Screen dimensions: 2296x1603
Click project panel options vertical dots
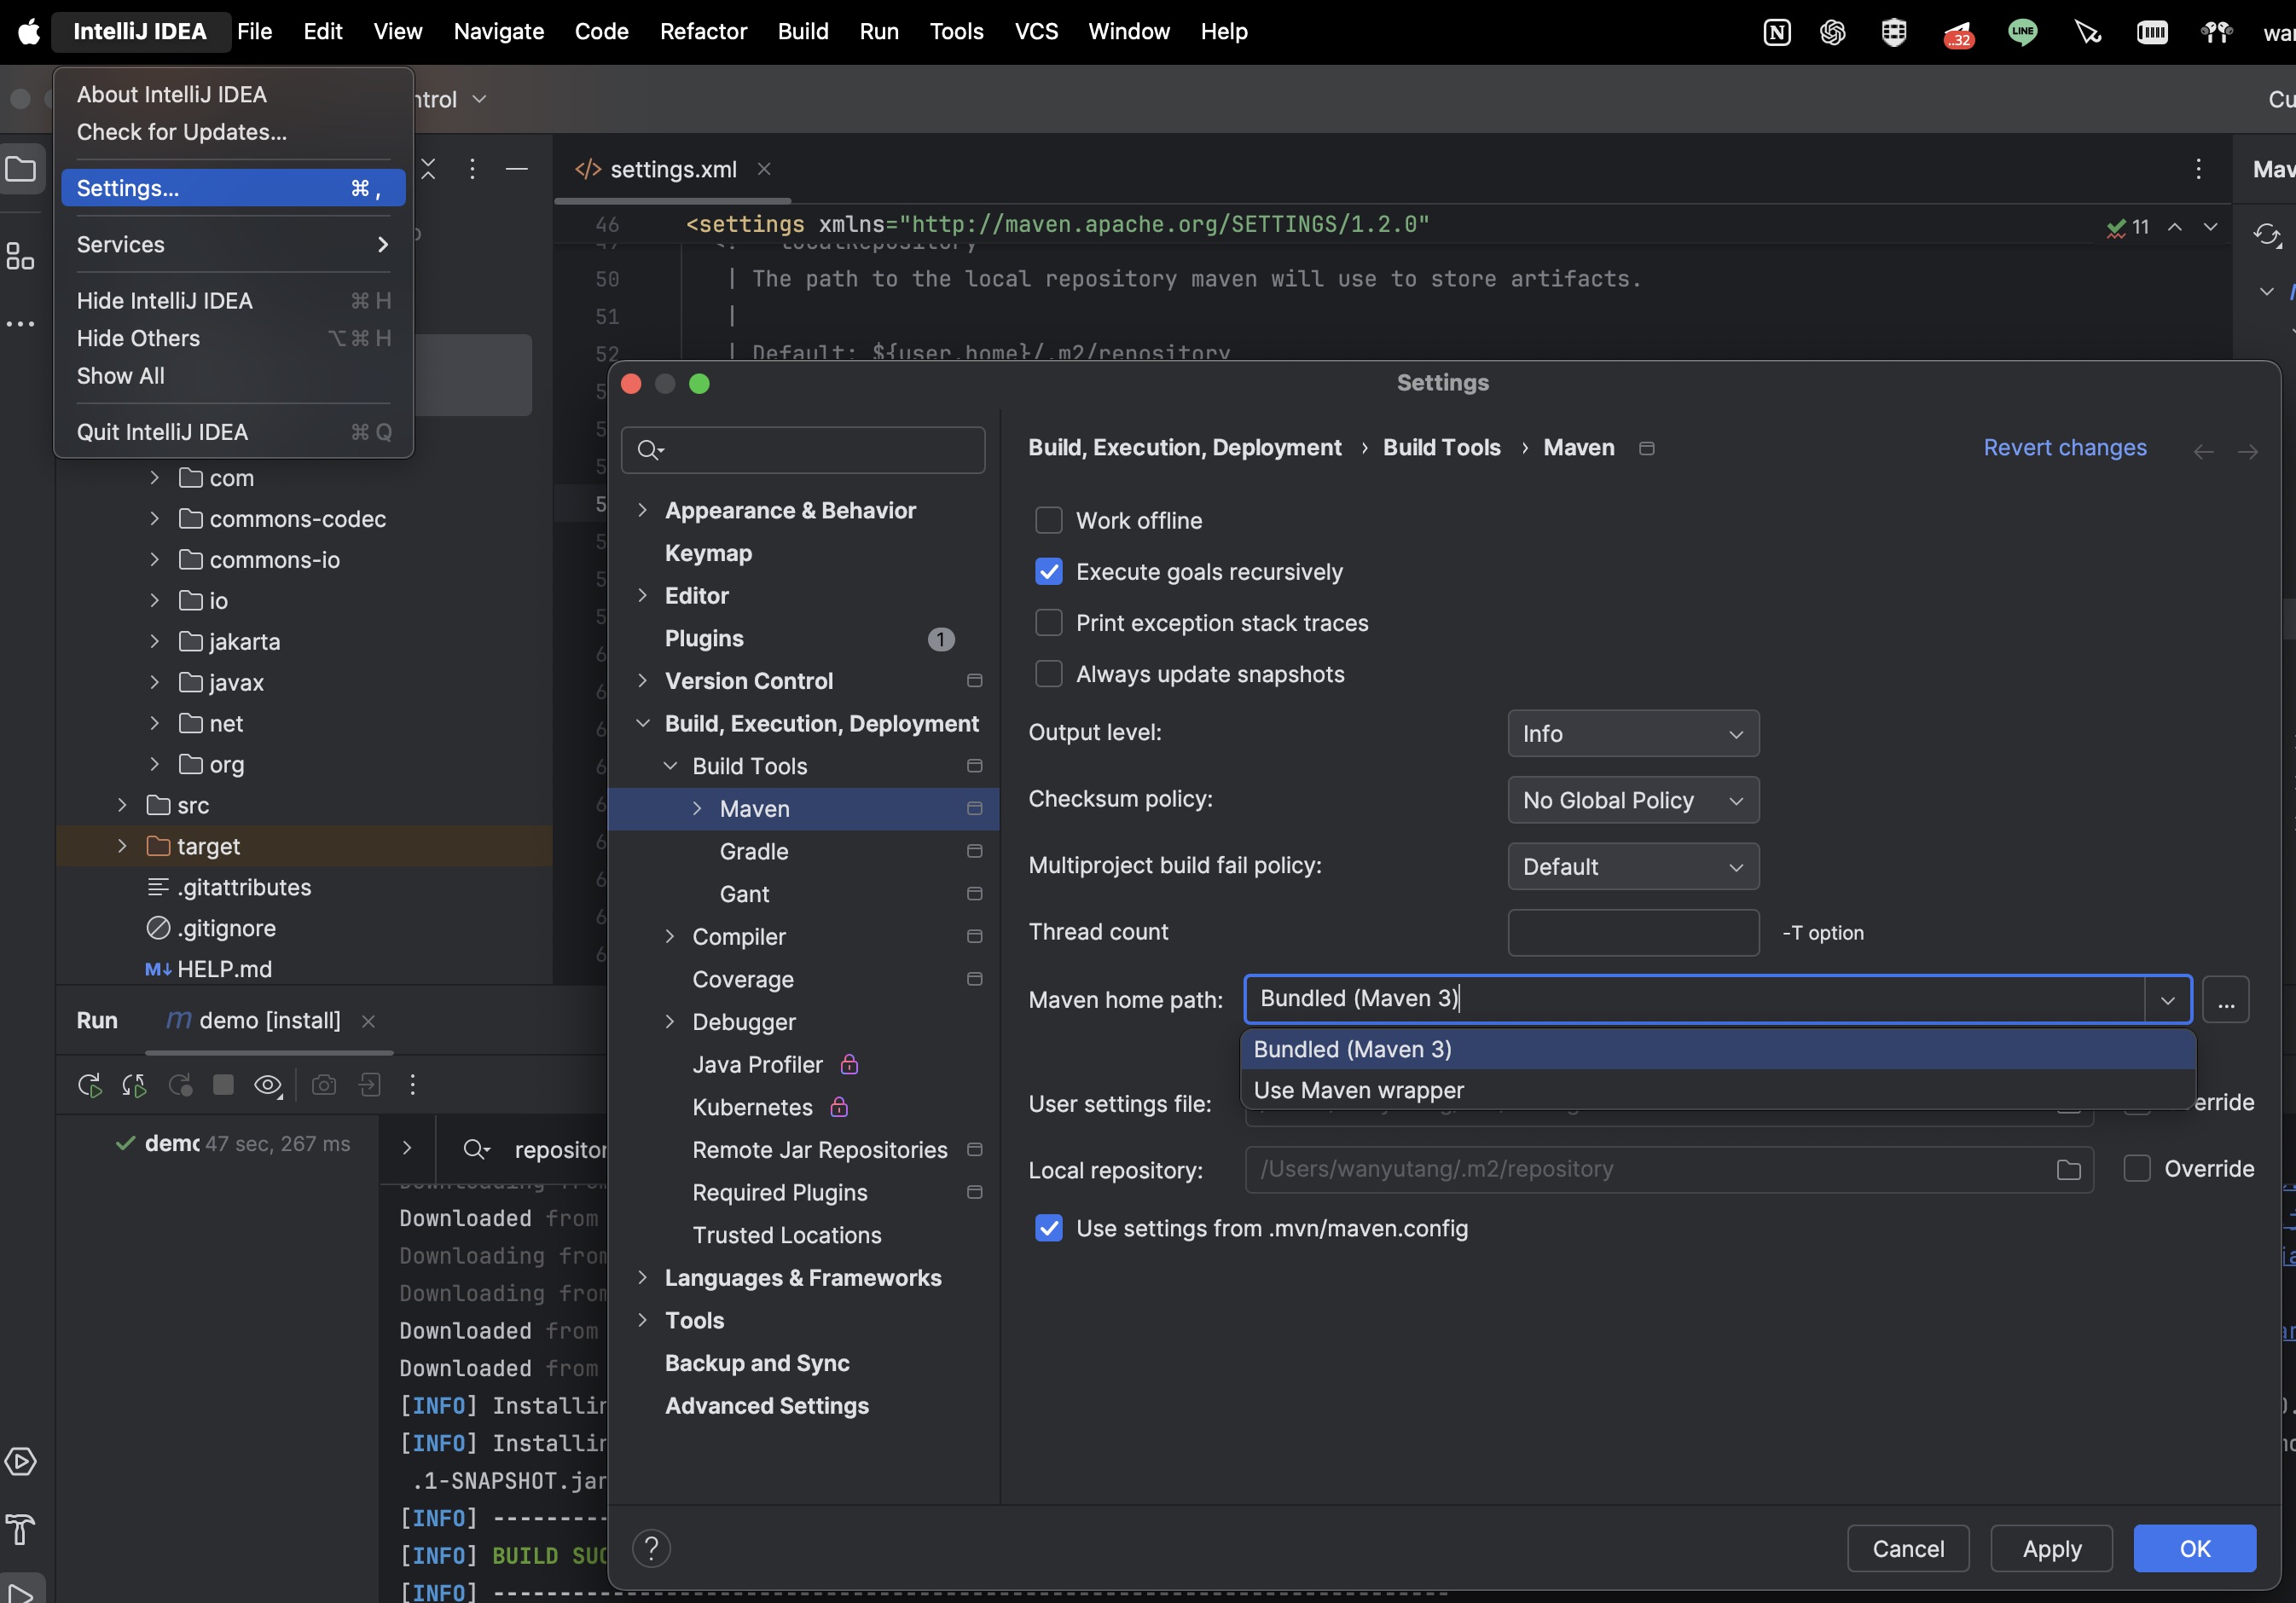pos(472,170)
